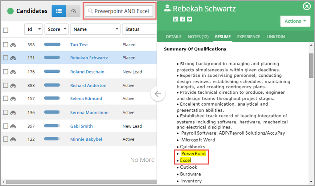
Task: Select the checkbox for Richard Anderton
Action: click(x=5, y=85)
